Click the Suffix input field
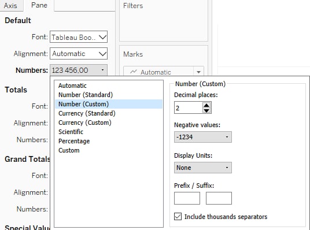This screenshot has height=230, width=310. pos(219,198)
